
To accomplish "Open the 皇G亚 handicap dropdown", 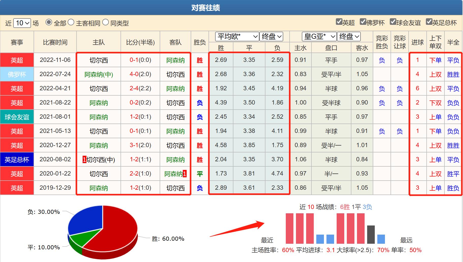I will tap(319, 36).
